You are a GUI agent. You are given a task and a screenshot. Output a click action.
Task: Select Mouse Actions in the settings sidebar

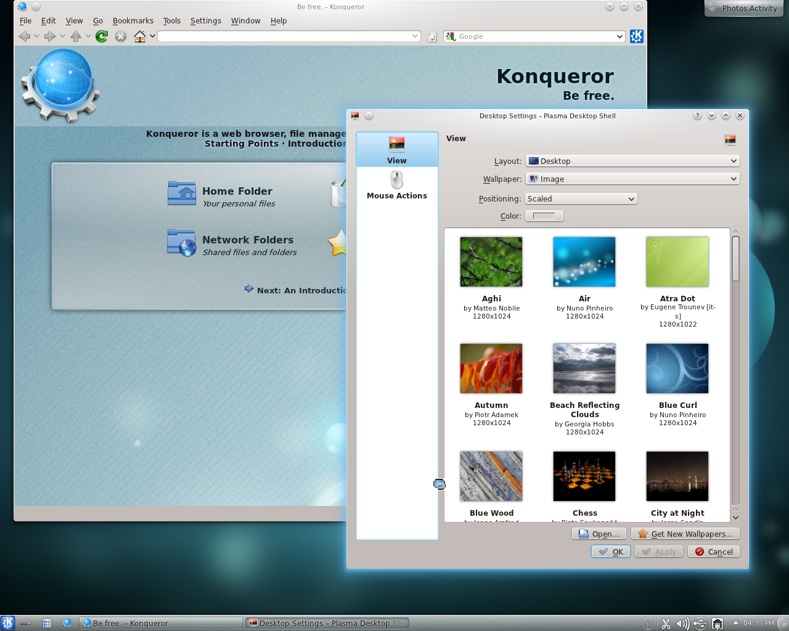point(397,185)
